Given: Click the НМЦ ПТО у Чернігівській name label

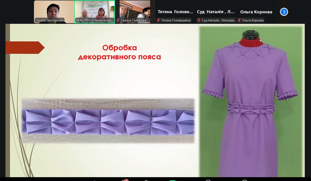Looking at the screenshot, I should click(x=94, y=20).
